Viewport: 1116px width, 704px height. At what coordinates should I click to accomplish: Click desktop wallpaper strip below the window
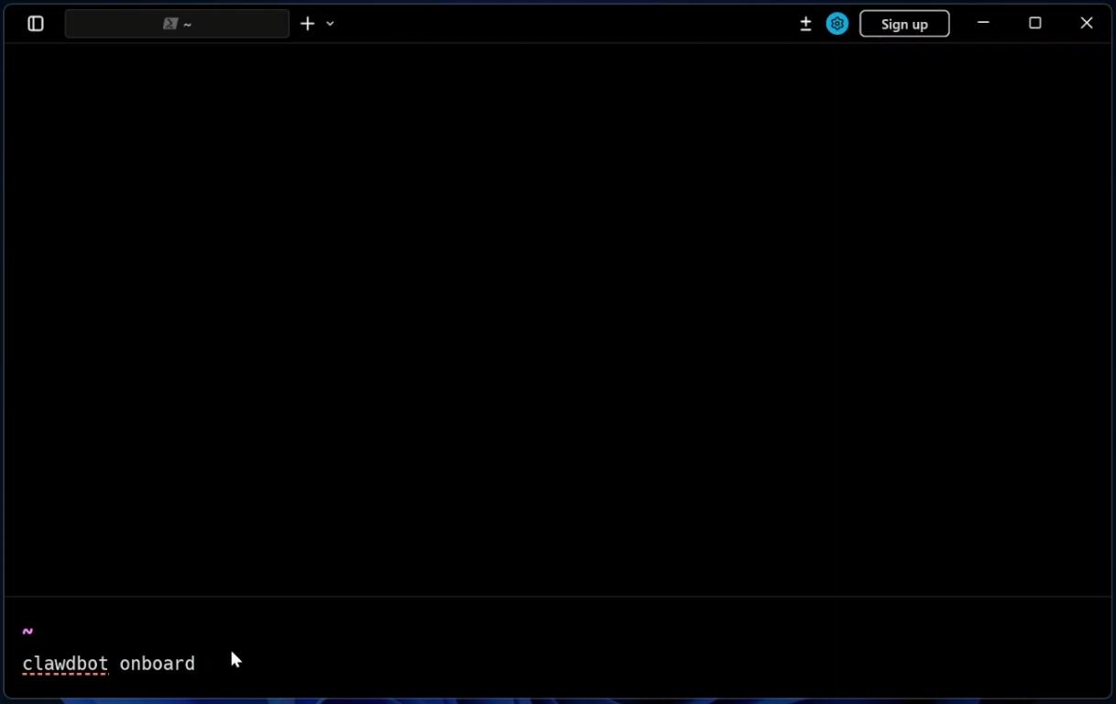(x=557, y=701)
